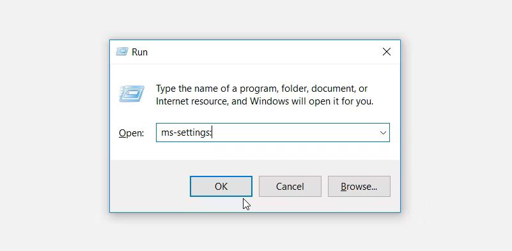Screen dimensions: 512x251
Task: Click the Cancel button
Action: [x=290, y=187]
